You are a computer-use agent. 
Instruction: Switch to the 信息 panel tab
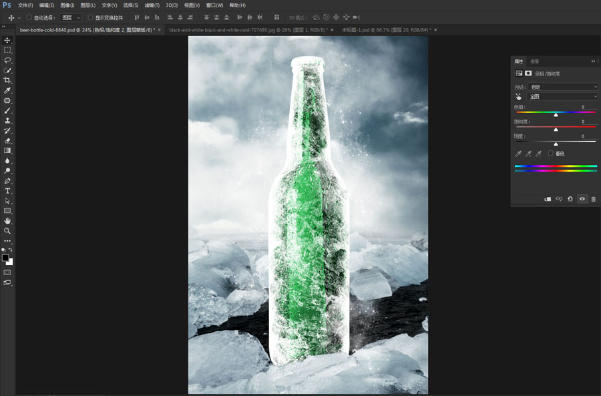(534, 61)
